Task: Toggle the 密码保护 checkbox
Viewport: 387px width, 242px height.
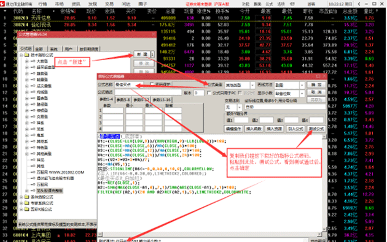Action: pos(152,85)
